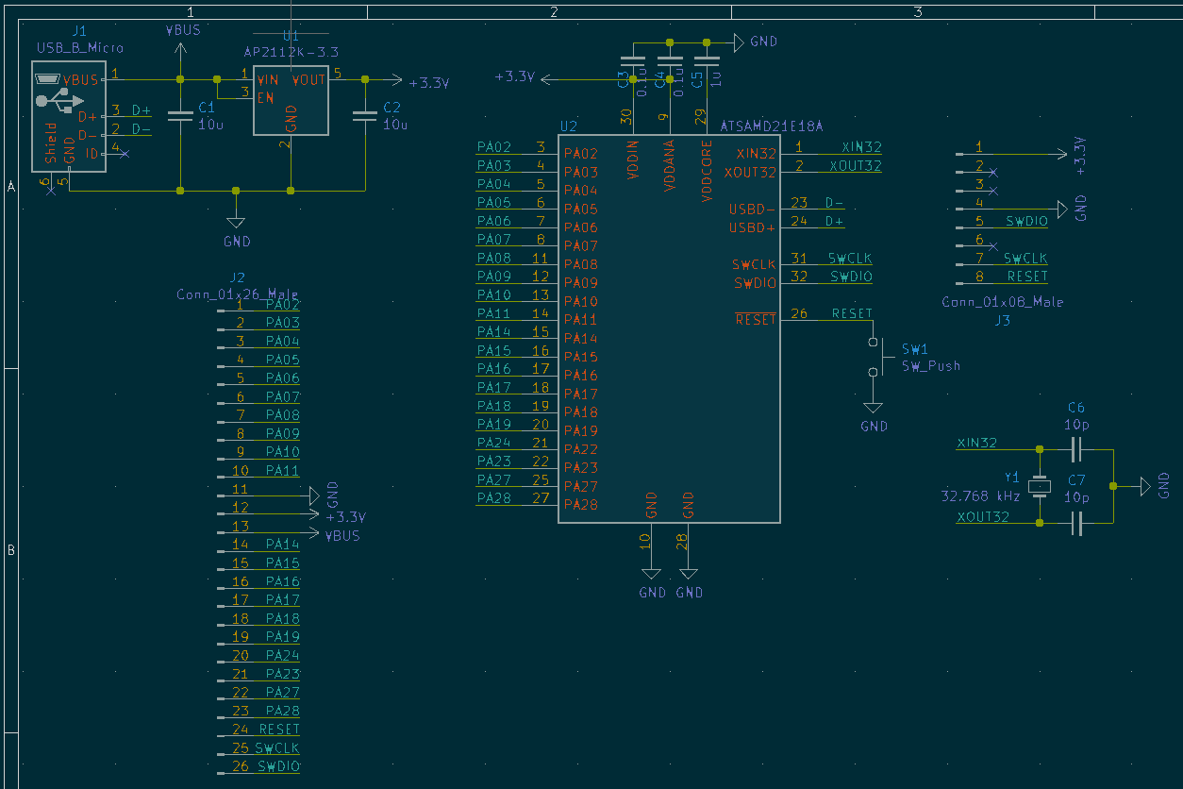Screen dimensions: 1183x789
Task: Select SWCLK net label on J2 pin 25
Action: [x=277, y=748]
